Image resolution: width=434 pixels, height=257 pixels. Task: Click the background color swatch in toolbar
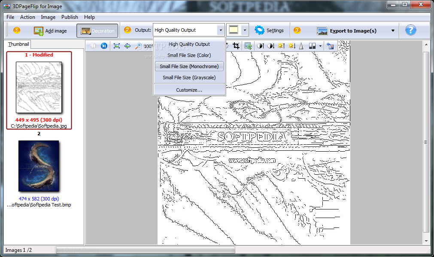pyautogui.click(x=234, y=30)
